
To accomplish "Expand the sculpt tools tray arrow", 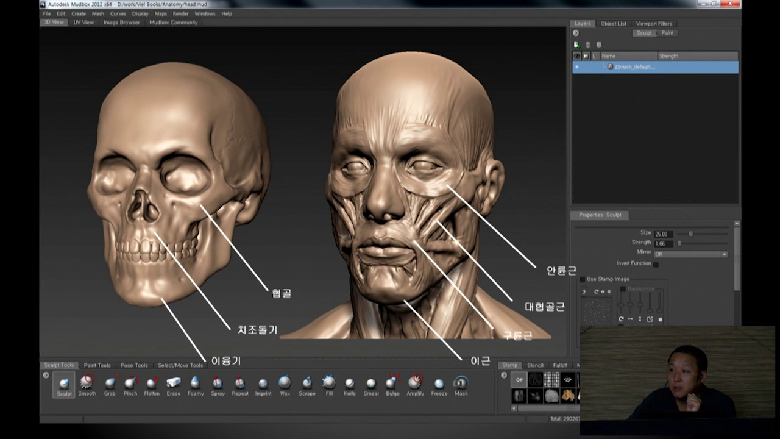I will [x=46, y=375].
